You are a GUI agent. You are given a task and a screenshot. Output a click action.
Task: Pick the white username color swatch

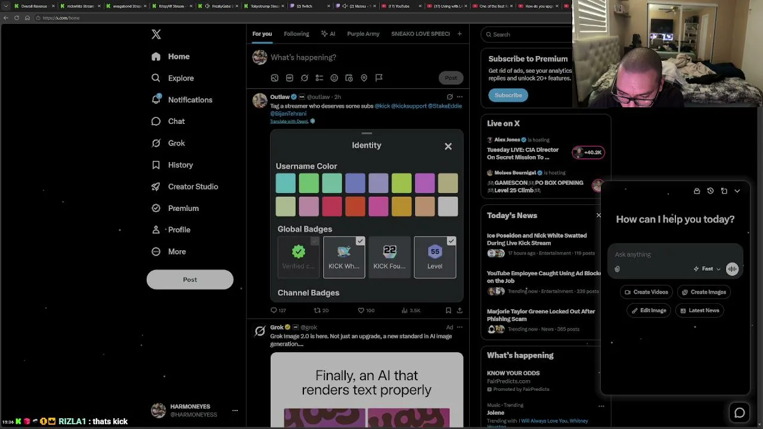[448, 207]
